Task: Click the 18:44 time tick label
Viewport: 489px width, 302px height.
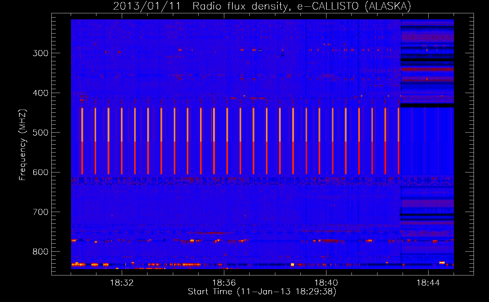Action: (x=428, y=283)
